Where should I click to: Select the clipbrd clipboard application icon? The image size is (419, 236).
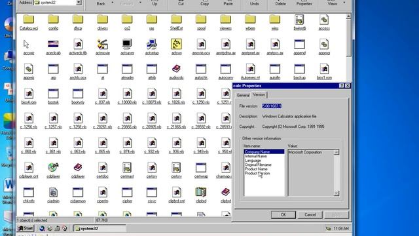coord(201,192)
